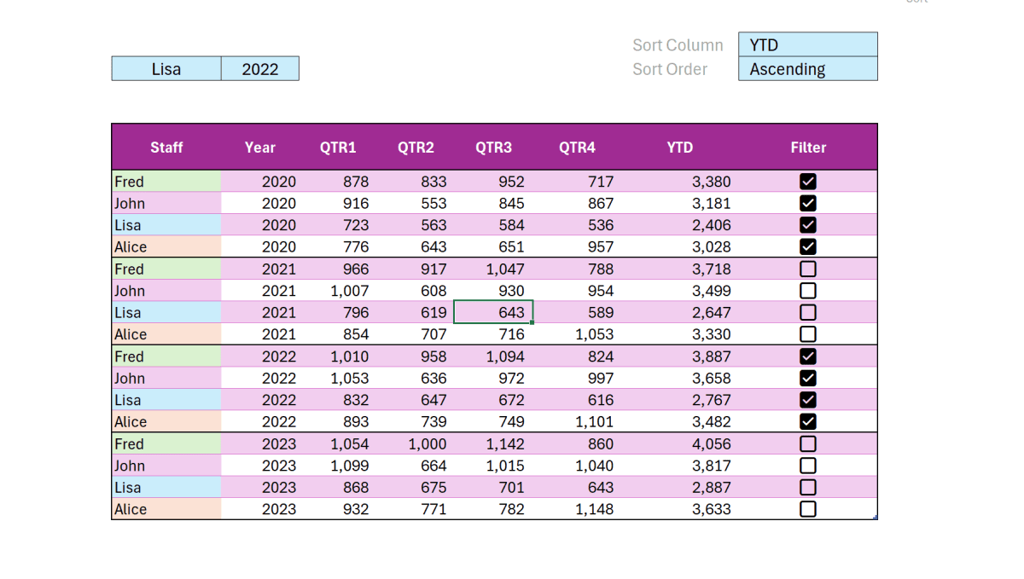Enable the Filter checkbox for Fred 2021

[807, 269]
